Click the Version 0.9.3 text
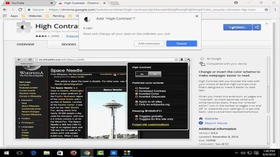 [208, 133]
